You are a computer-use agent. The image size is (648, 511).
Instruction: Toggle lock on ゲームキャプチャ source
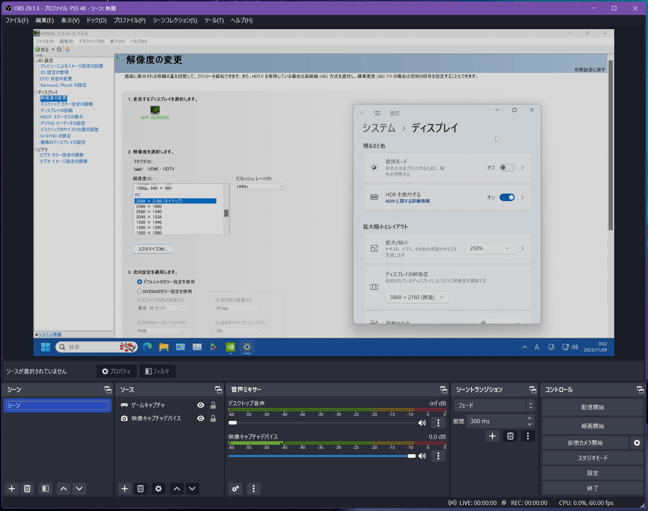pos(213,405)
